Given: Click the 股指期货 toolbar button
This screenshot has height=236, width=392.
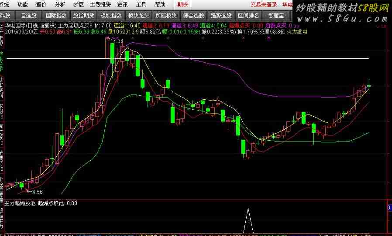Looking at the screenshot, I should [83, 16].
